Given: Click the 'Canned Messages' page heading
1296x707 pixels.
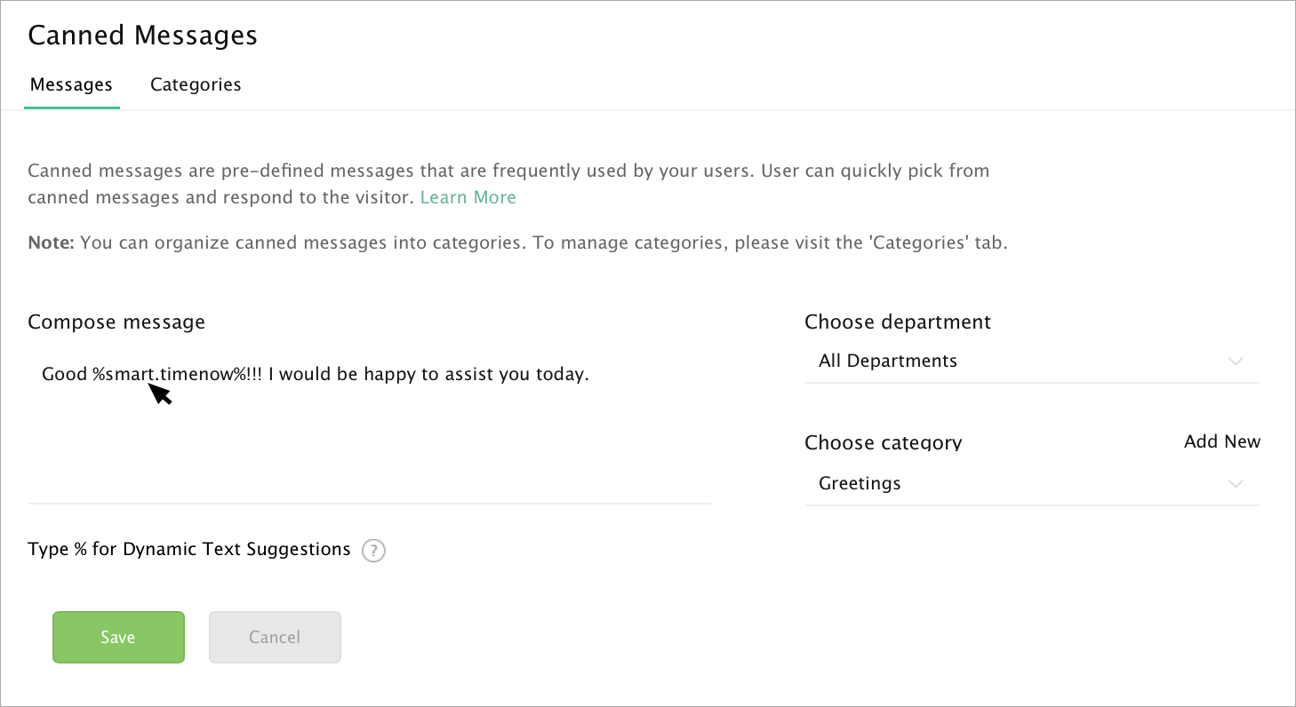Looking at the screenshot, I should point(142,36).
